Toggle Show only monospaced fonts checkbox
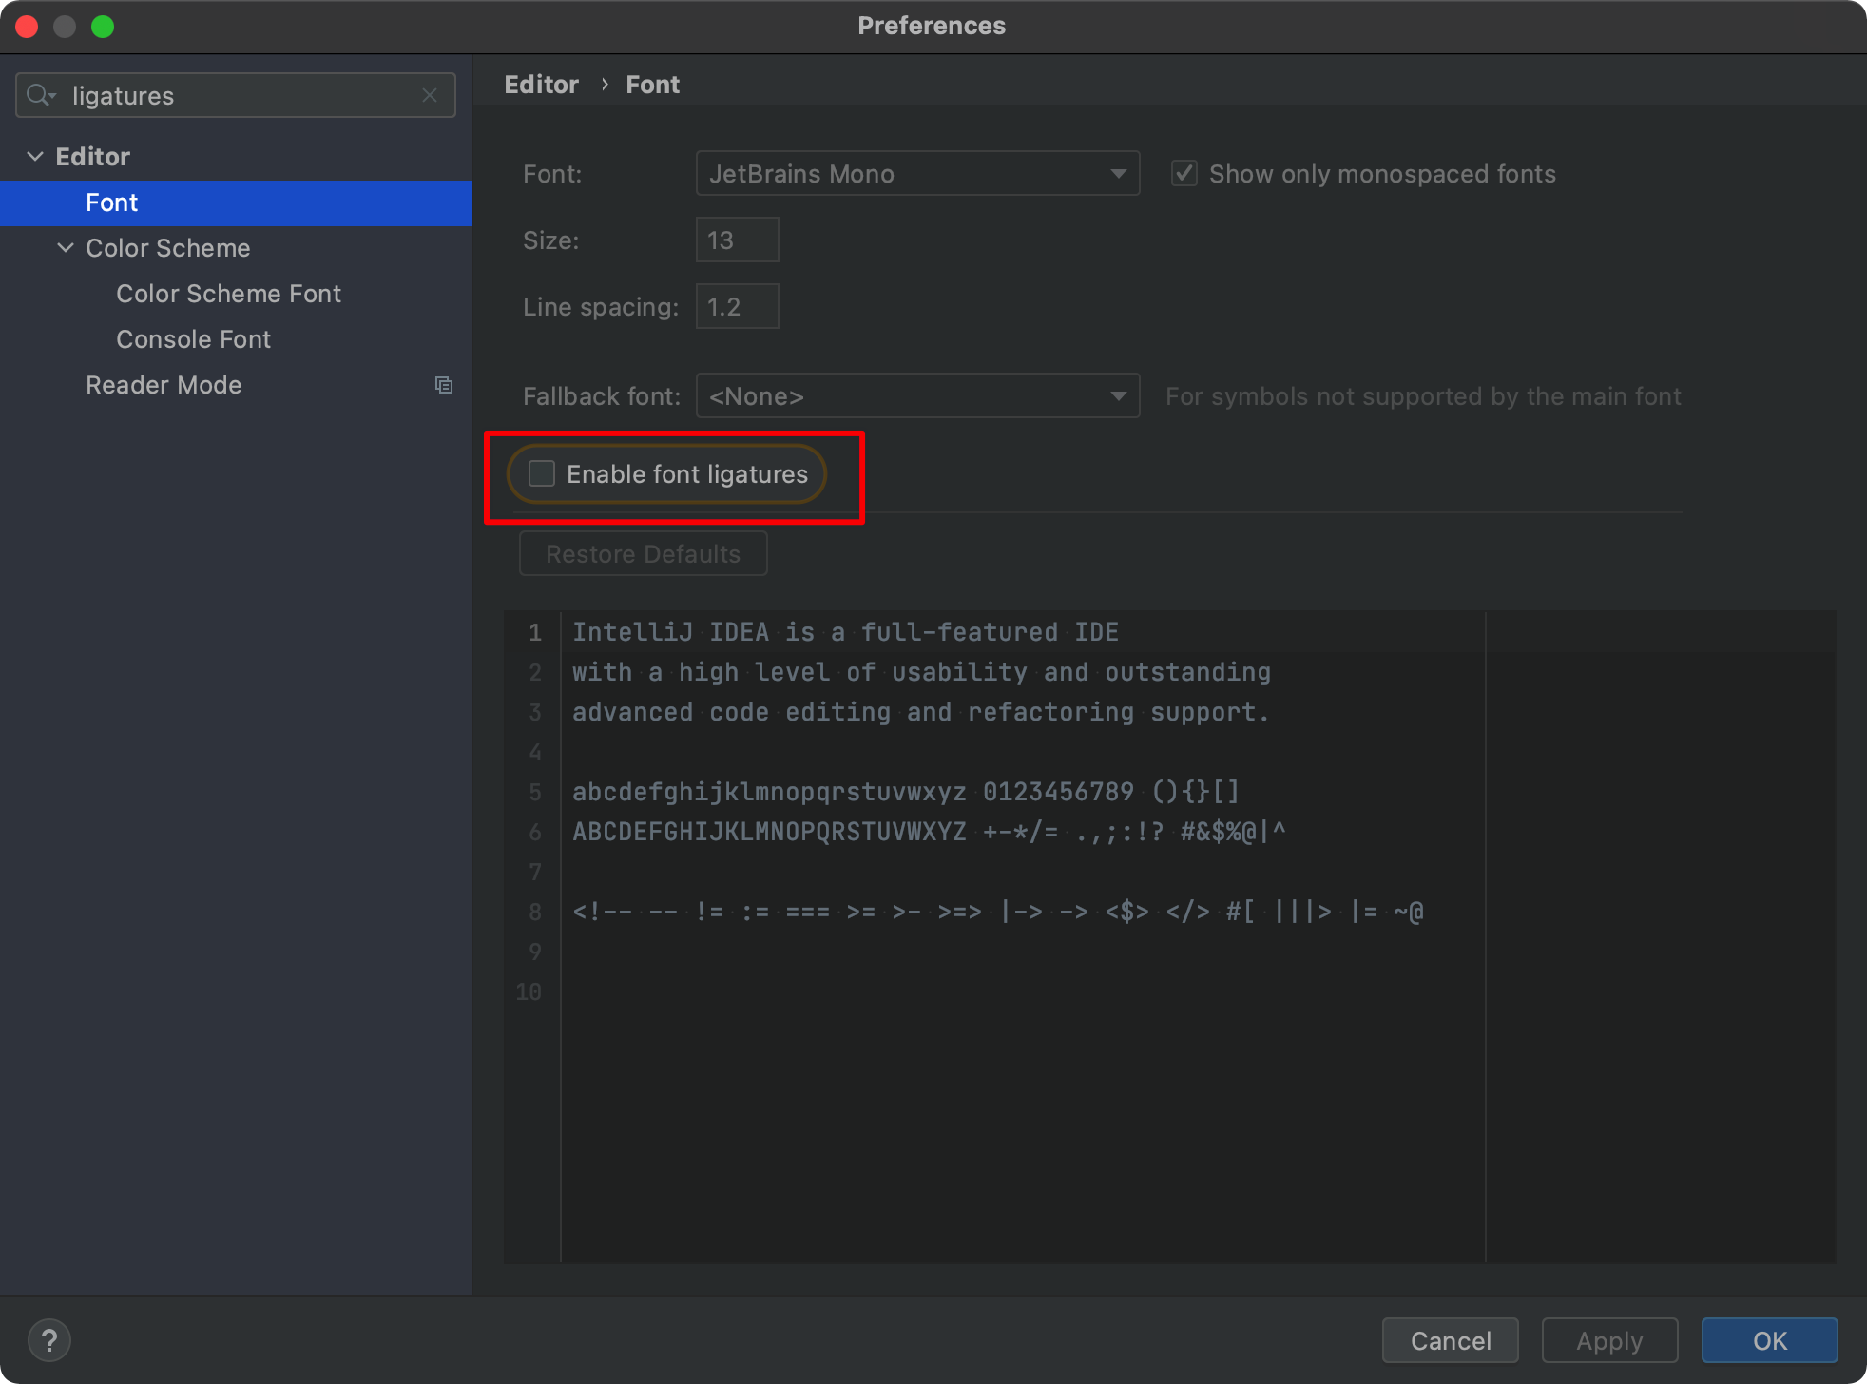1867x1384 pixels. click(x=1184, y=173)
